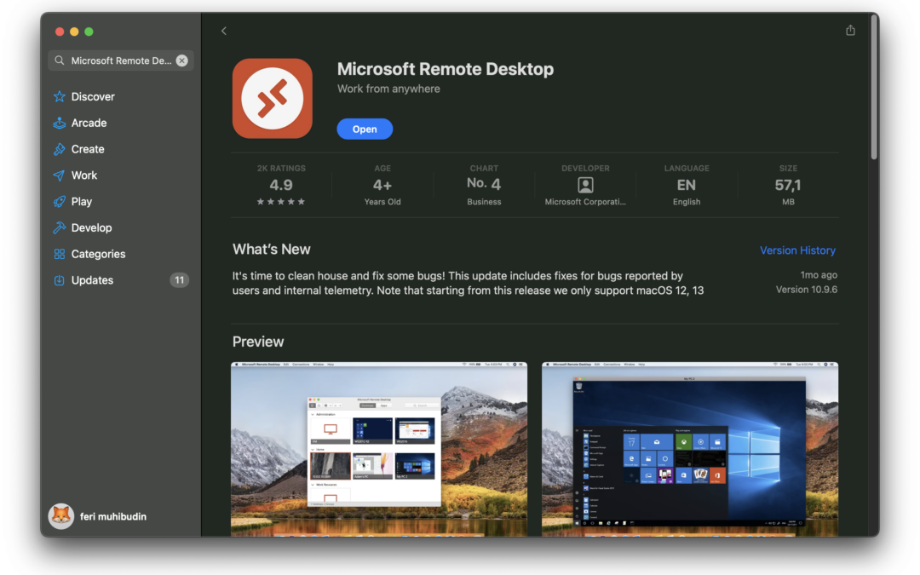Click inside the search input field
This screenshot has width=920, height=575.
point(121,60)
